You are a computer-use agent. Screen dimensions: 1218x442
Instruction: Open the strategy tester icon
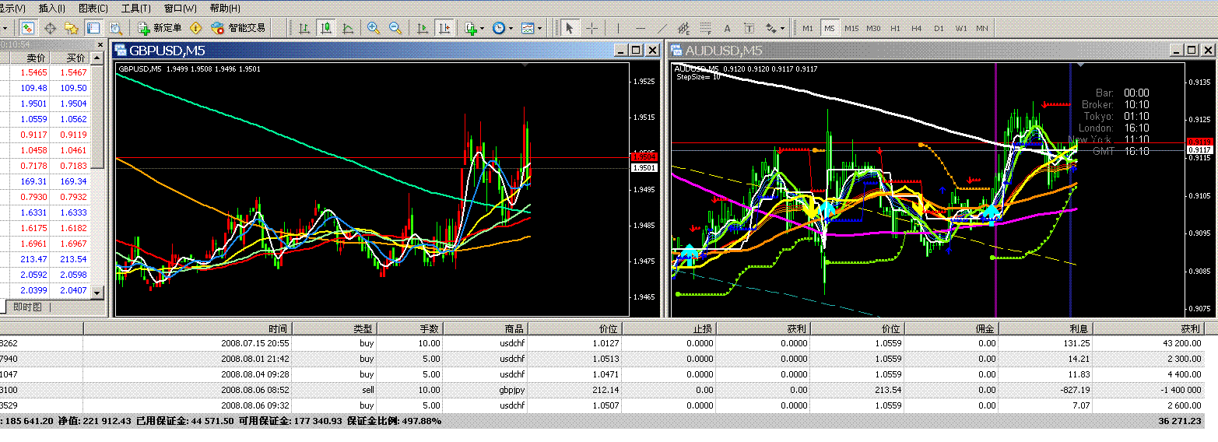pyautogui.click(x=115, y=28)
